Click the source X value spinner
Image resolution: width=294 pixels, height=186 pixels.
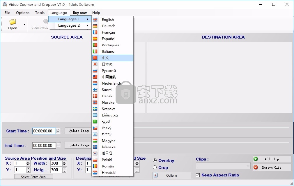point(28,163)
